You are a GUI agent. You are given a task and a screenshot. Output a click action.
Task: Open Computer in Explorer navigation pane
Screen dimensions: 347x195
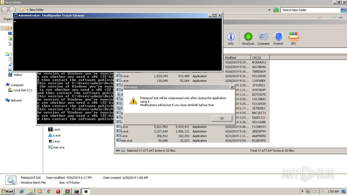pyautogui.click(x=15, y=85)
